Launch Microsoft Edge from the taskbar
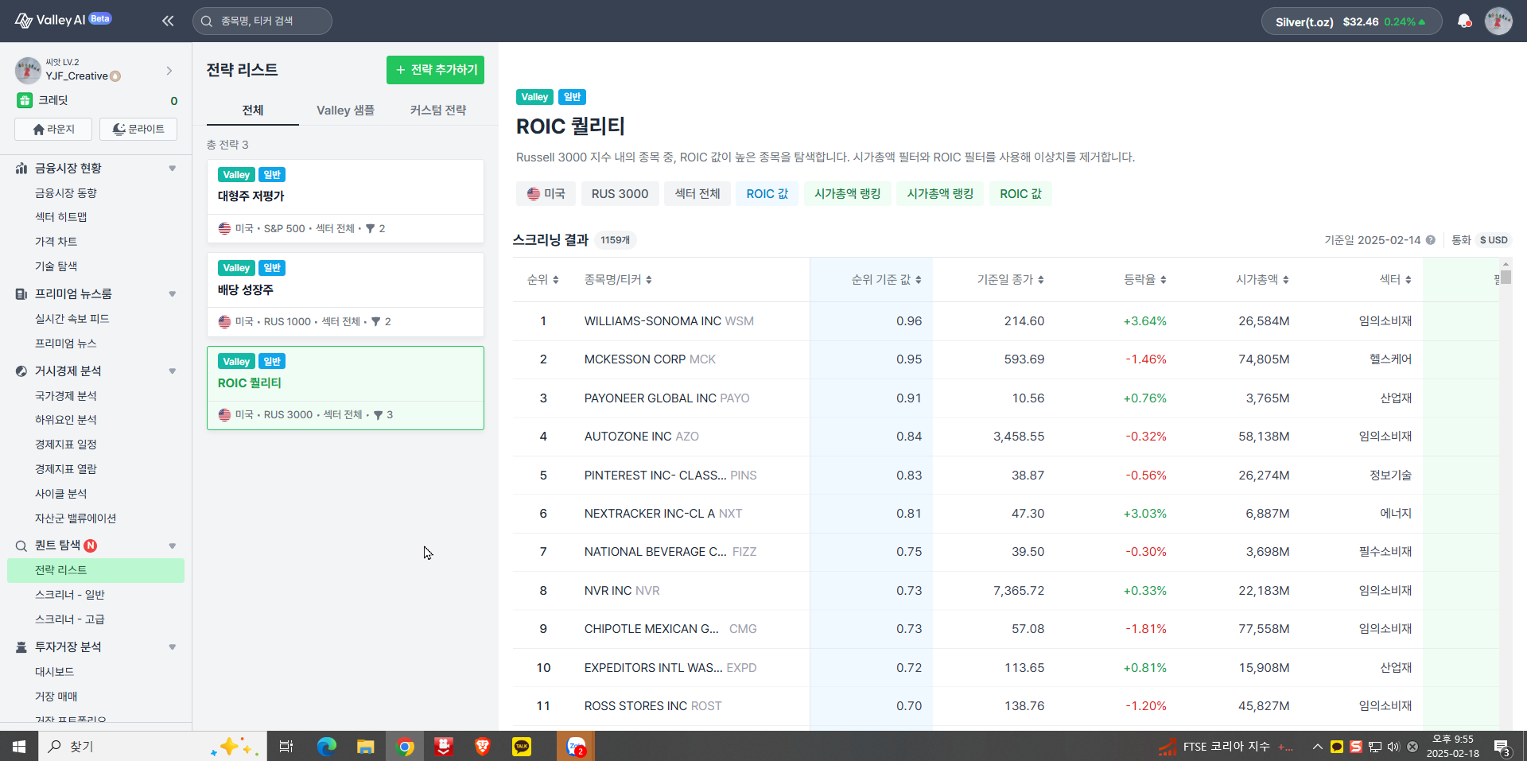Image resolution: width=1527 pixels, height=761 pixels. (326, 747)
